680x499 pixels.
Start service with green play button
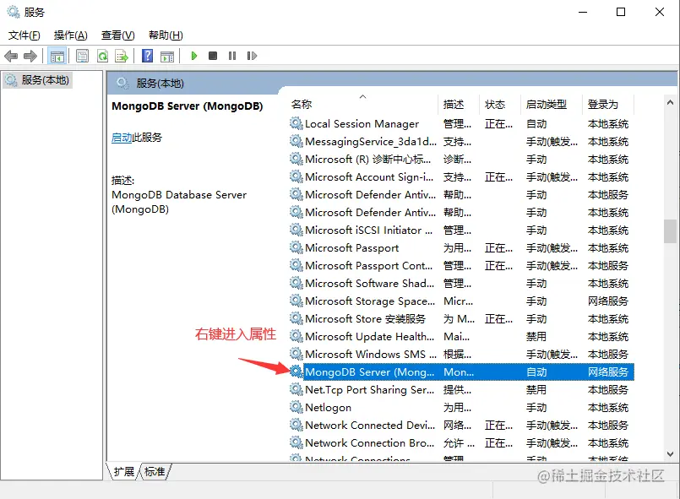tap(193, 56)
